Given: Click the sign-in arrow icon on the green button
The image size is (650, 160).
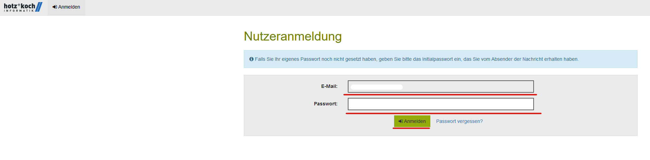Looking at the screenshot, I should coord(401,121).
